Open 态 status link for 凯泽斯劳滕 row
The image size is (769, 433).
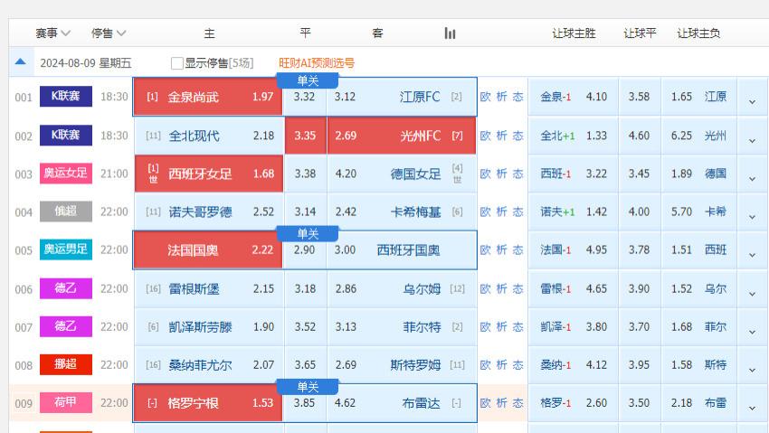point(517,327)
